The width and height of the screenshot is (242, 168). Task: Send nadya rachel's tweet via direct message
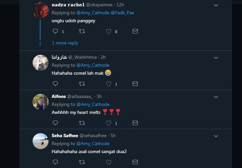point(135,31)
